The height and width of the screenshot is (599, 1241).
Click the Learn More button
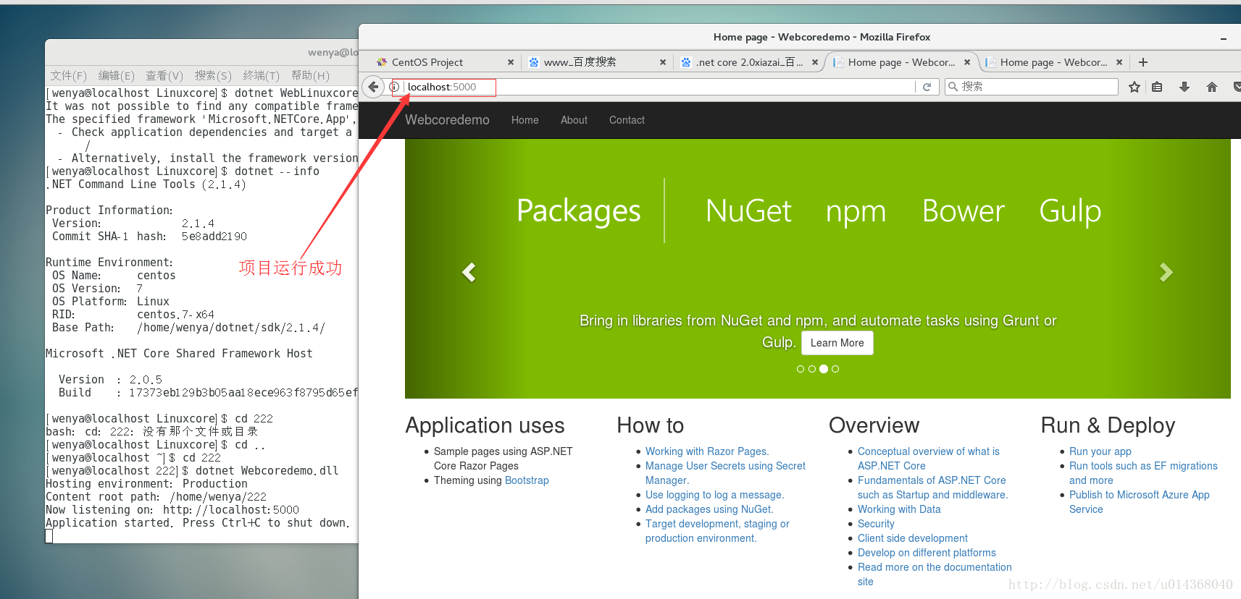coord(837,343)
